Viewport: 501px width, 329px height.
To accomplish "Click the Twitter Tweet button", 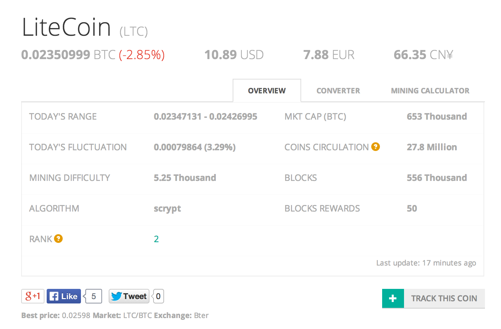I will [x=129, y=296].
